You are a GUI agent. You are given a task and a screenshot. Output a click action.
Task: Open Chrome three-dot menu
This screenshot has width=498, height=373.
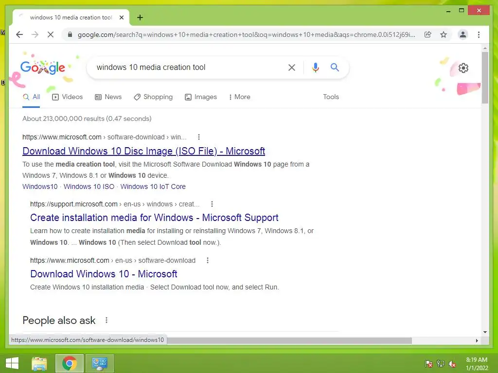pos(479,34)
